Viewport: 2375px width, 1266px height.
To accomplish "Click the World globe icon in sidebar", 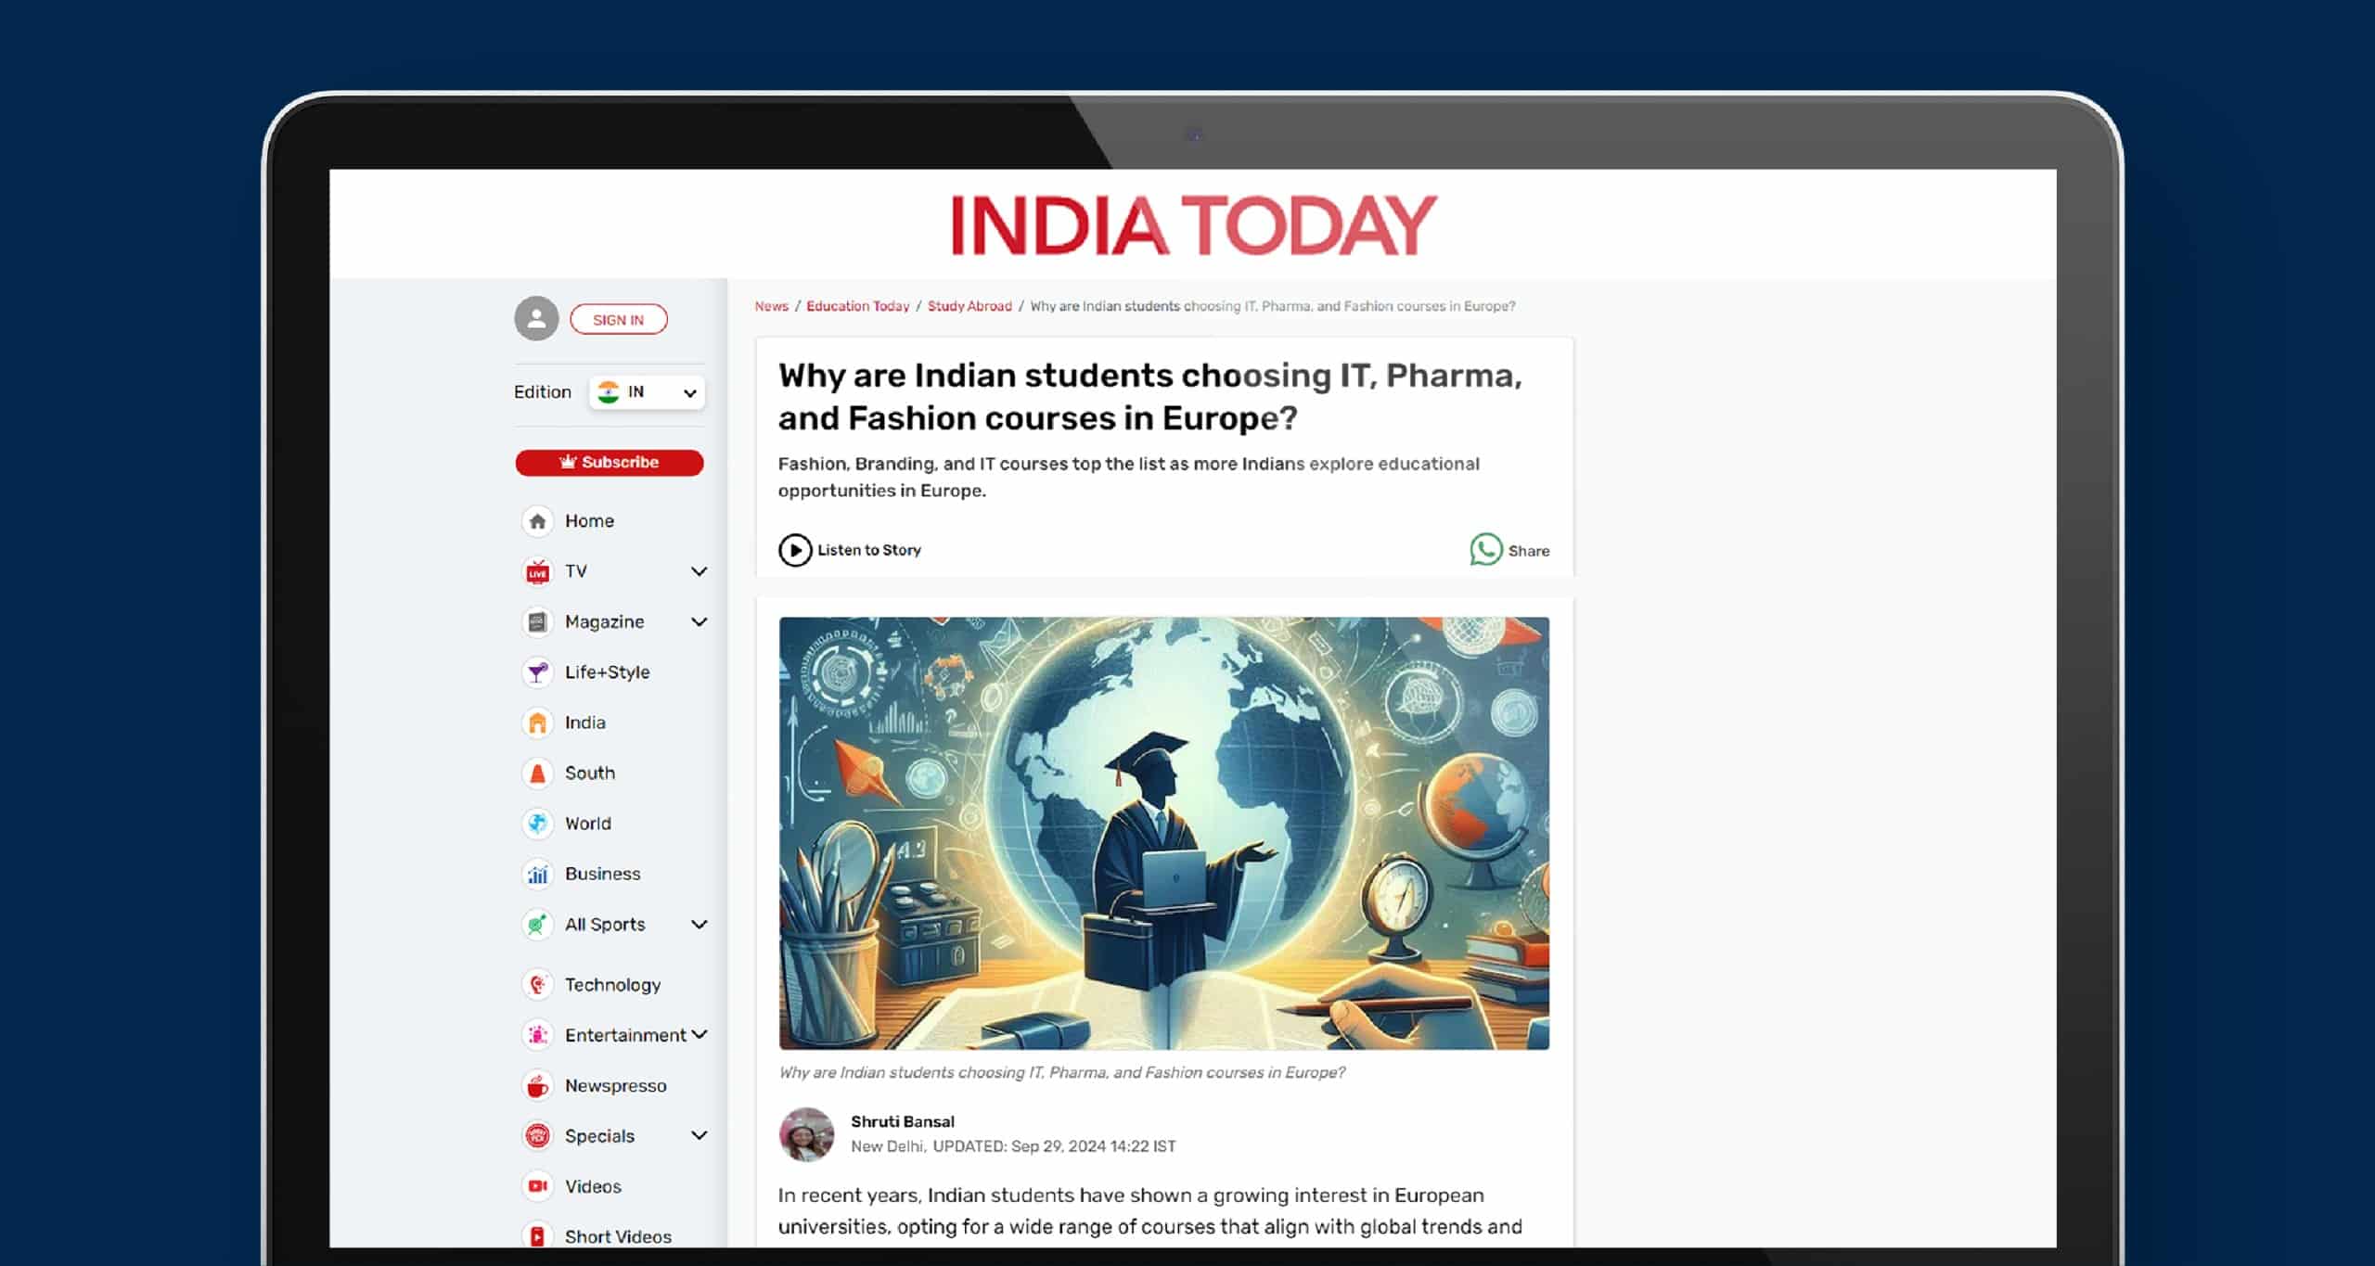I will 537,824.
